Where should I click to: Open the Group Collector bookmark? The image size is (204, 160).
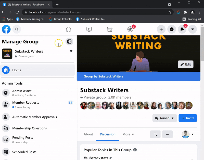(61, 19)
